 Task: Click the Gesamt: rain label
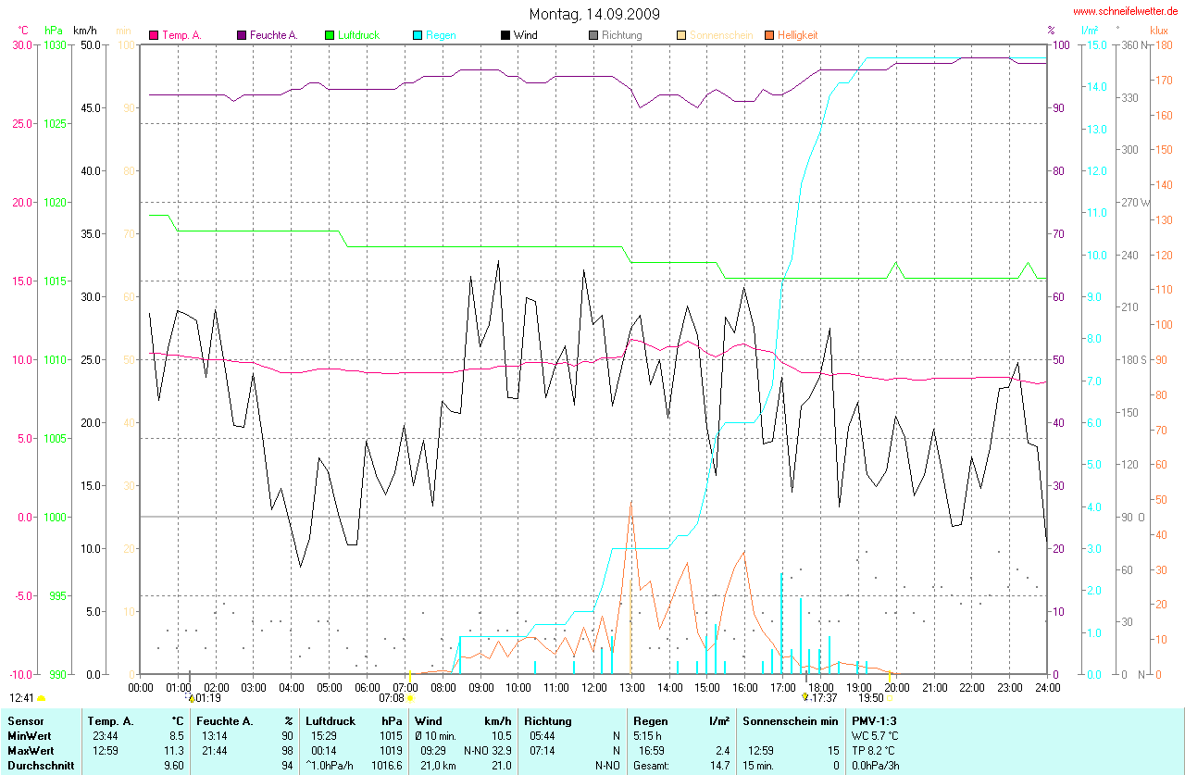pyautogui.click(x=652, y=767)
